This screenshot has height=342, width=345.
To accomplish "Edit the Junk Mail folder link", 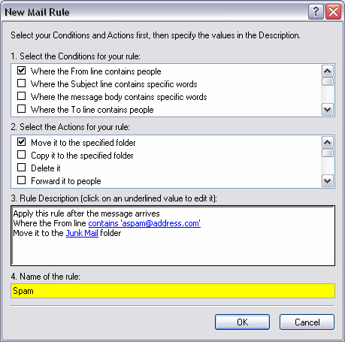I will 82,233.
